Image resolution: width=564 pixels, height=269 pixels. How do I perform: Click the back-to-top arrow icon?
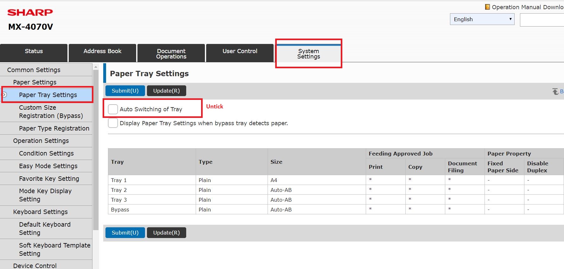point(555,91)
